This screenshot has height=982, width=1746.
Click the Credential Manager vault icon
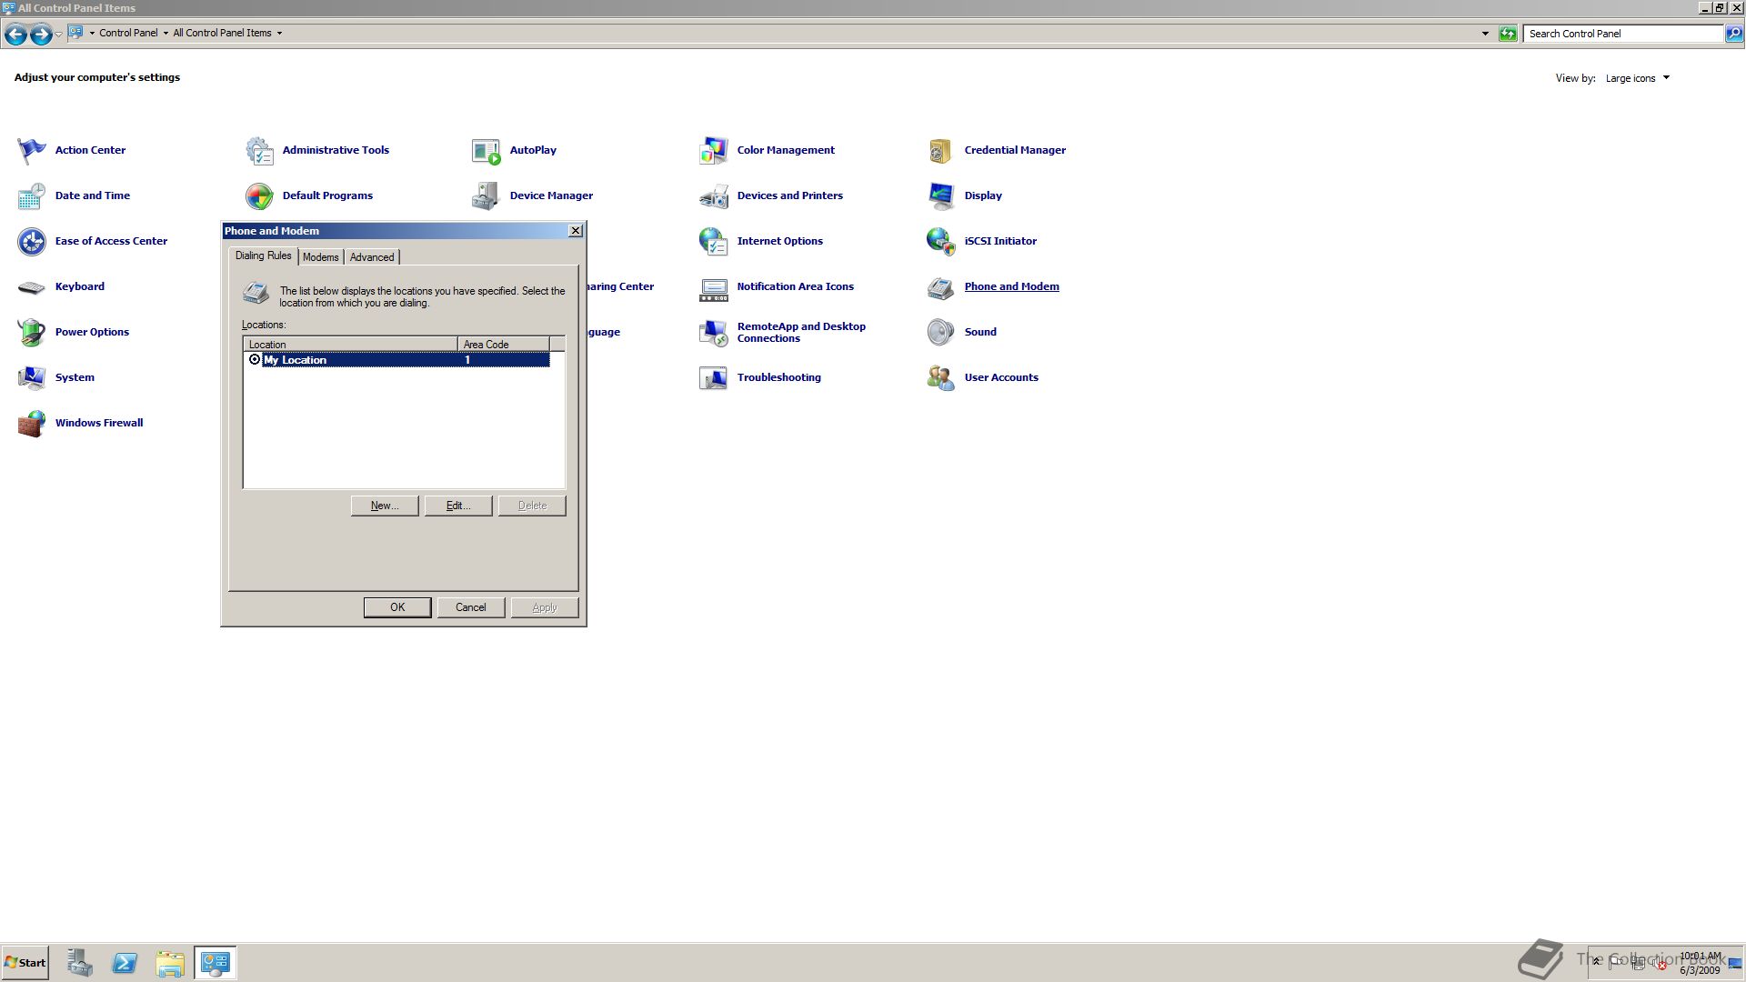(940, 150)
